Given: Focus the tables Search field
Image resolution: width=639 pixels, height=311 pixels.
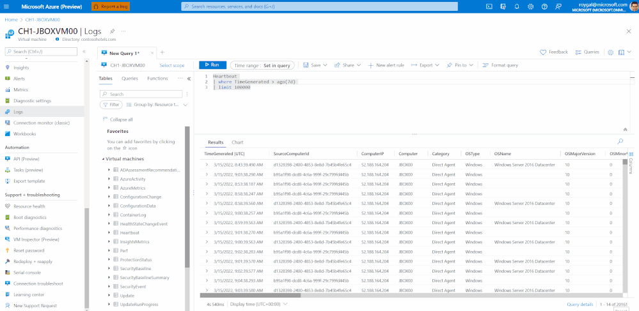Looking at the screenshot, I should coord(141,94).
